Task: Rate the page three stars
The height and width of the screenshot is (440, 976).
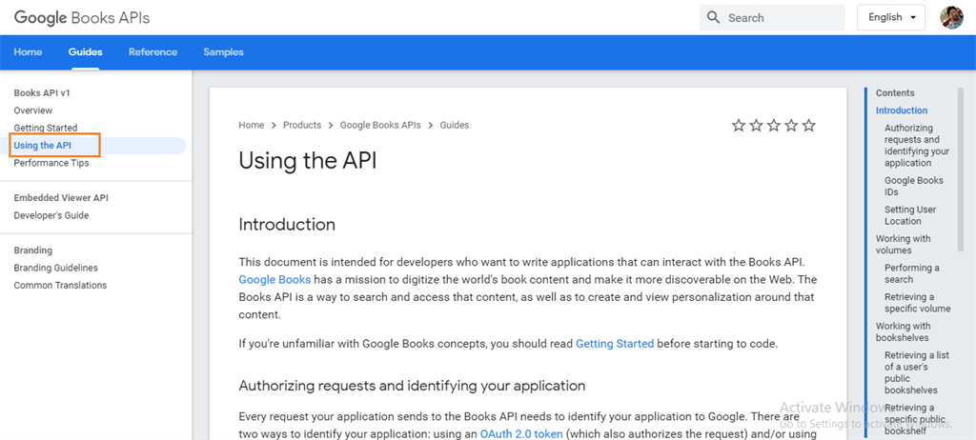Action: click(774, 126)
